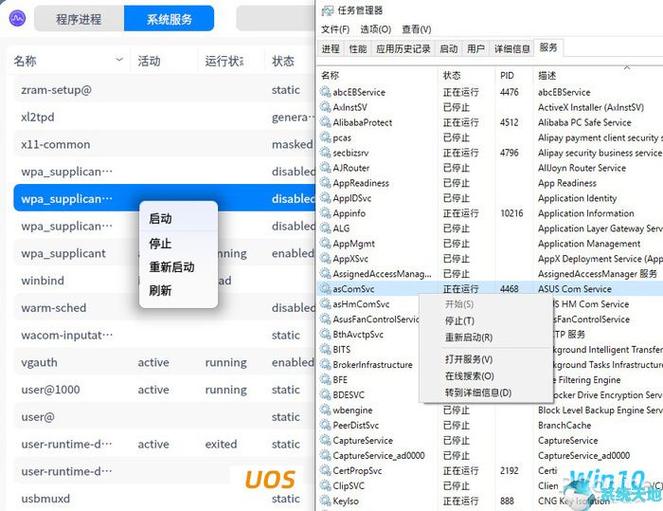The width and height of the screenshot is (663, 511).
Task: Open the 文件(F) menu
Action: (x=335, y=29)
